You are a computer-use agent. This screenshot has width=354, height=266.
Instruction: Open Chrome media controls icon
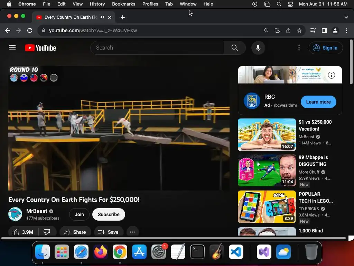click(313, 30)
